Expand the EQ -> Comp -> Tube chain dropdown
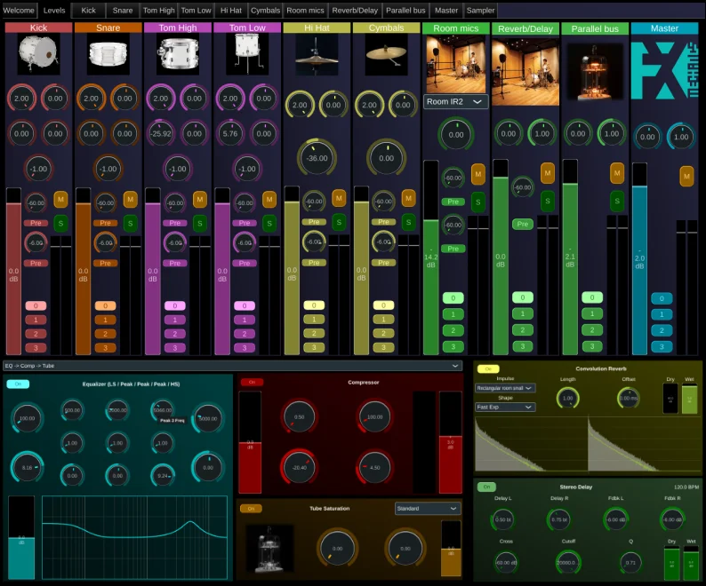This screenshot has width=706, height=586. coord(233,365)
